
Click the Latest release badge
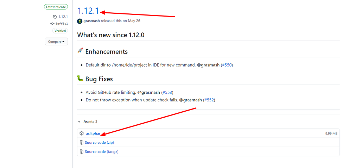pyautogui.click(x=56, y=7)
